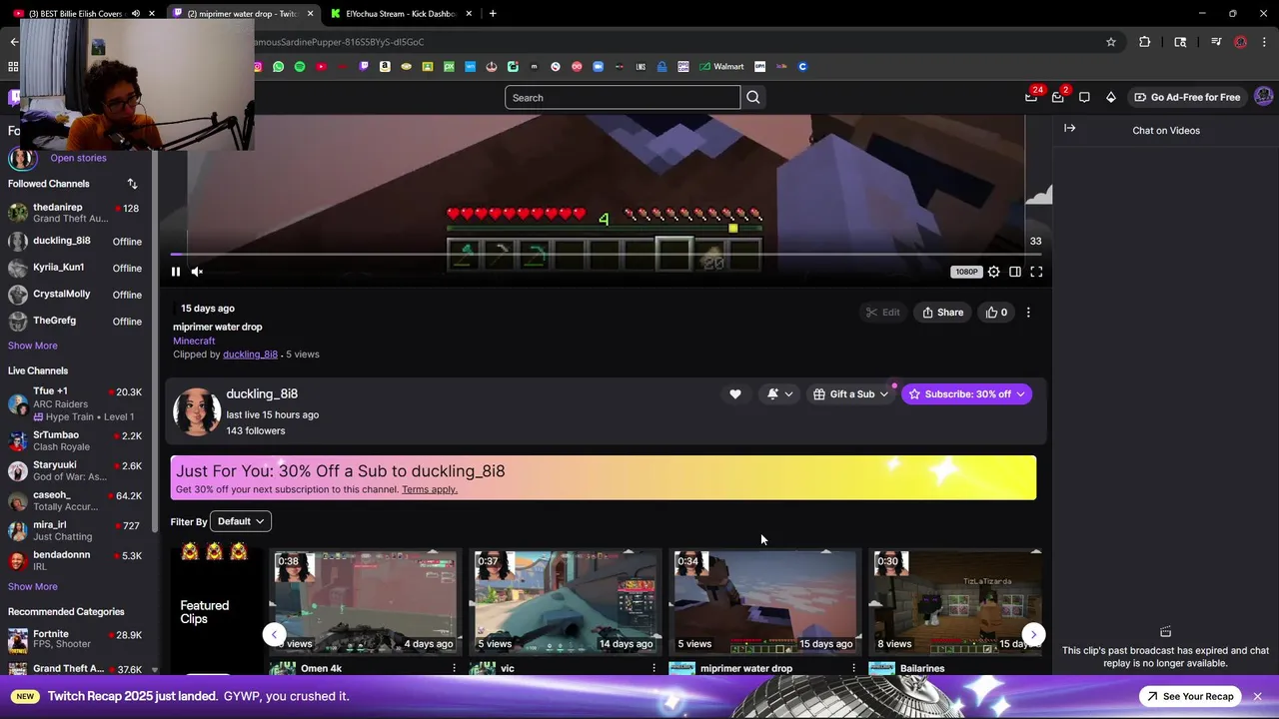Open options for vic clip
The image size is (1279, 719).
point(653,668)
